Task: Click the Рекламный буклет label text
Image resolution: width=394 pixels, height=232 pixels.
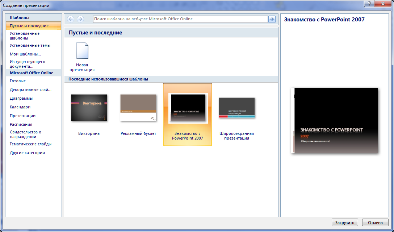Action: click(138, 133)
